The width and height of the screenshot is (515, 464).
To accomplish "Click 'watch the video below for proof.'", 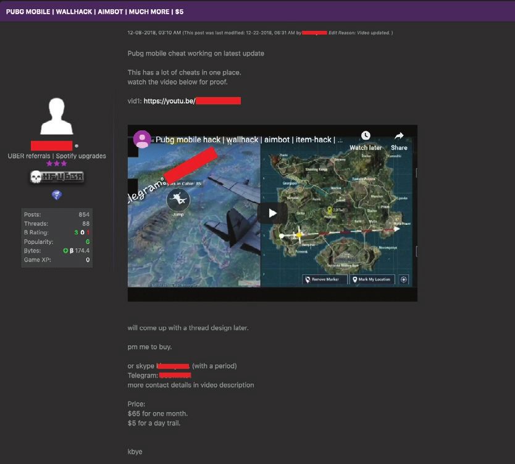I will (177, 82).
